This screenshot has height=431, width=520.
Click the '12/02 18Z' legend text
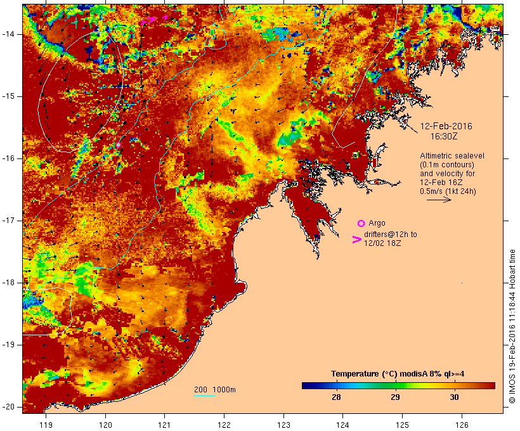[382, 243]
